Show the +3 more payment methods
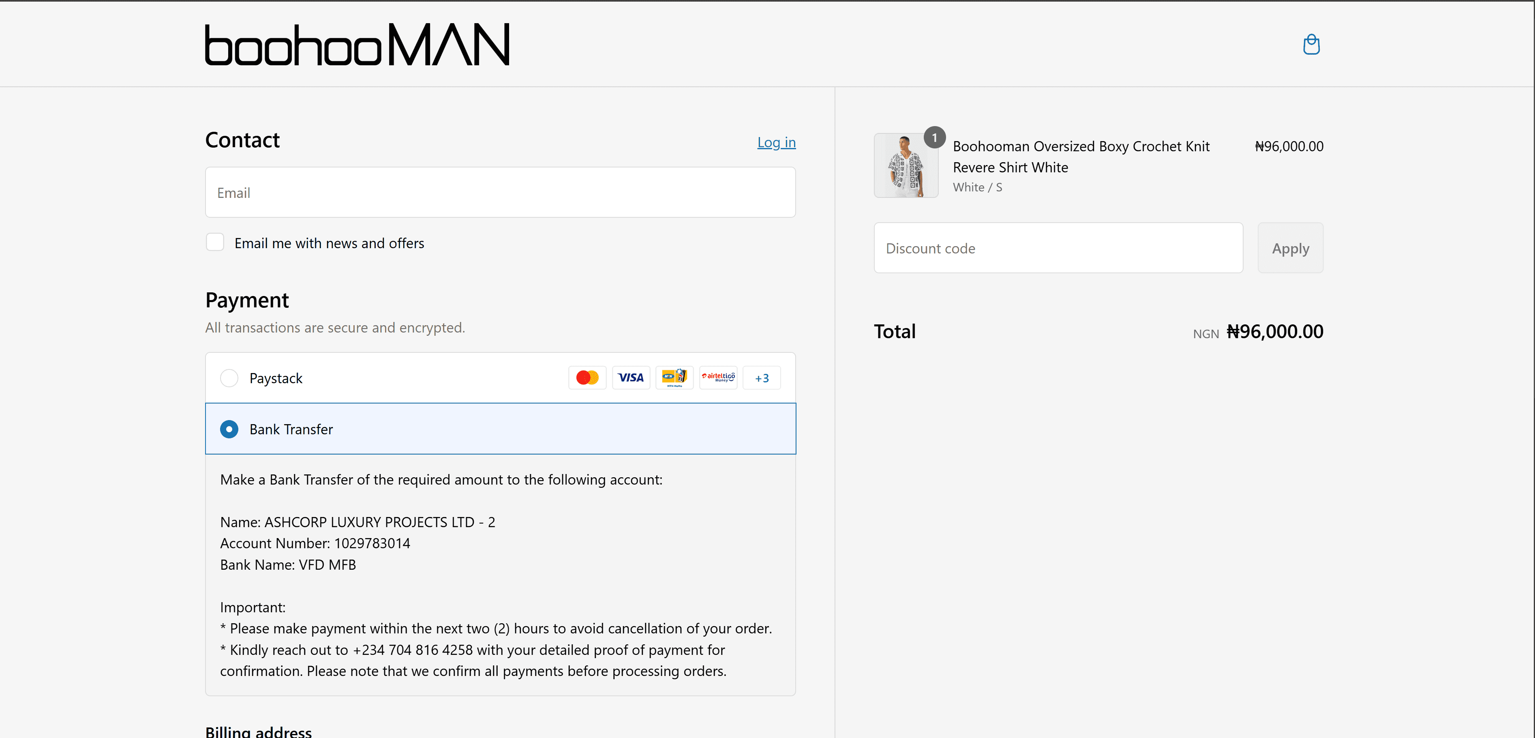Screen dimensions: 1535x738 point(762,378)
